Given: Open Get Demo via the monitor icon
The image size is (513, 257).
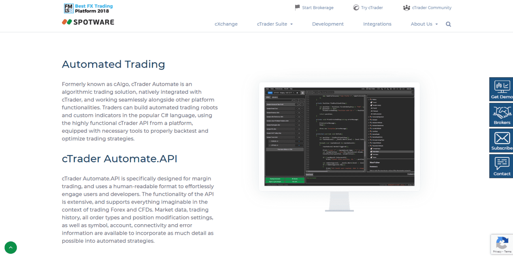Looking at the screenshot, I should (501, 86).
